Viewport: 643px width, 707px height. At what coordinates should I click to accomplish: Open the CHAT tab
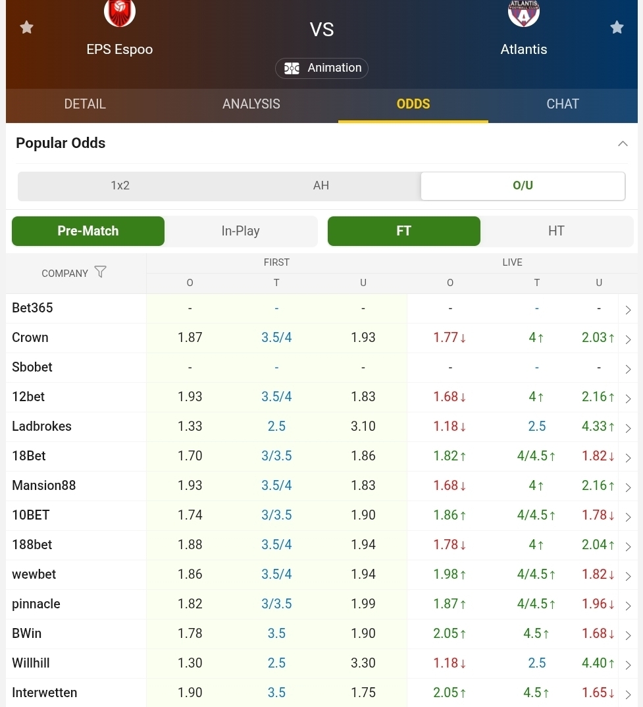(563, 104)
